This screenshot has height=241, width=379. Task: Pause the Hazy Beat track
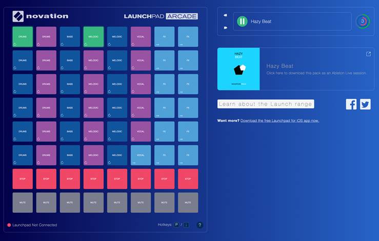point(242,21)
